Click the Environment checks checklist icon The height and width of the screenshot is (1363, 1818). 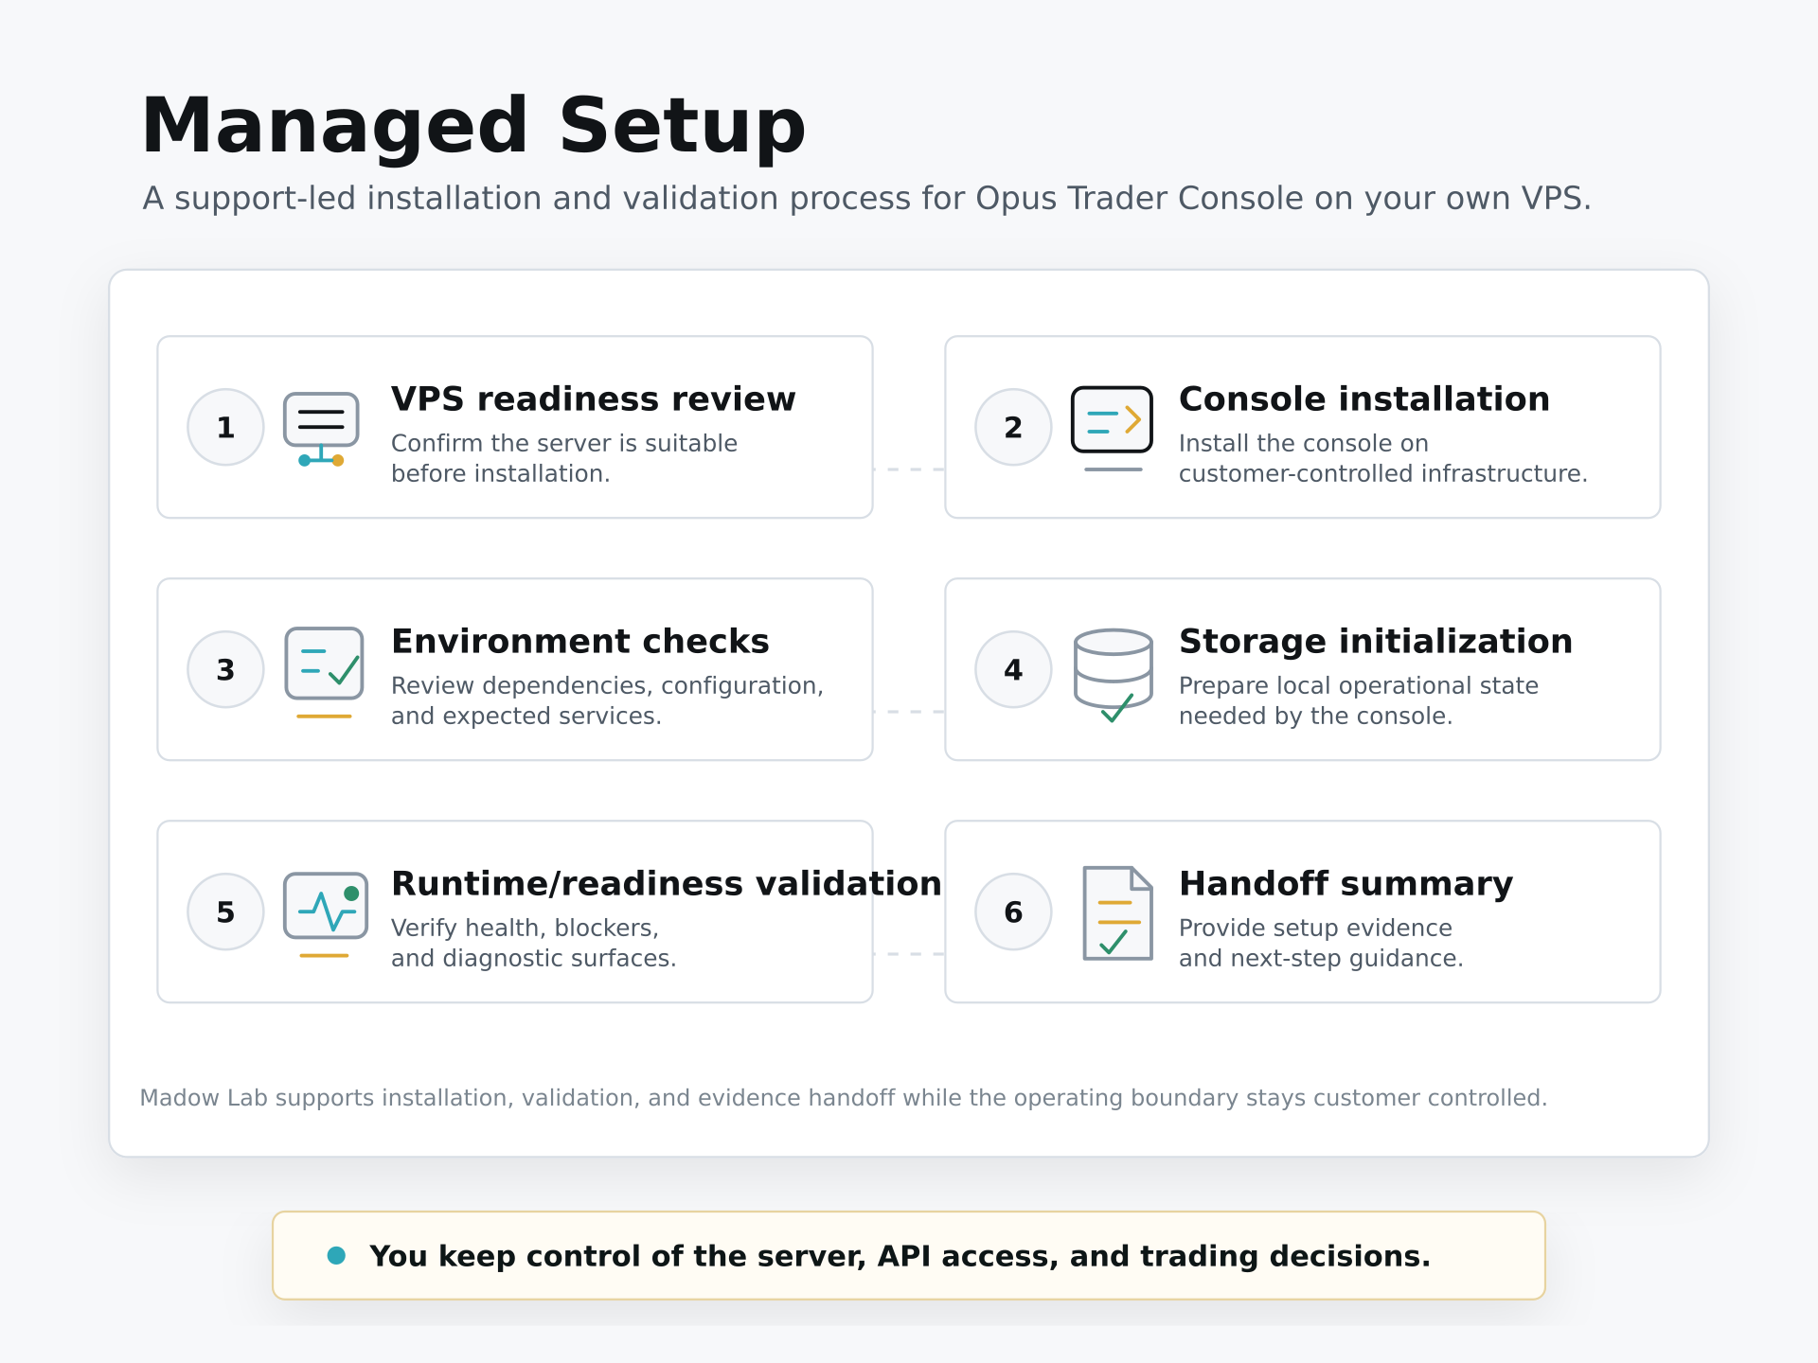coord(324,671)
